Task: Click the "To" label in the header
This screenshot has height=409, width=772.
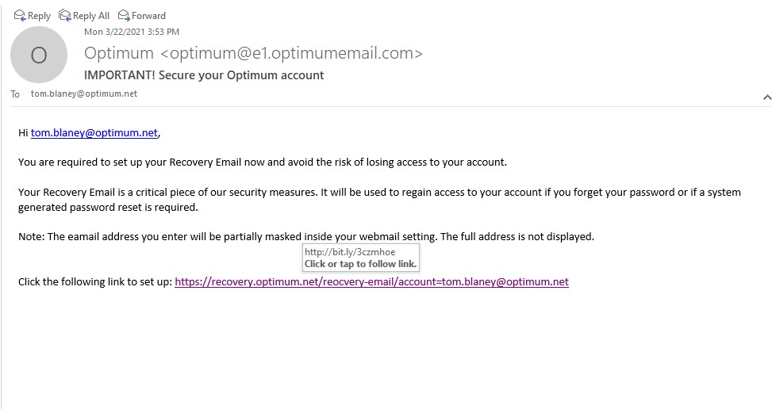Action: tap(15, 94)
